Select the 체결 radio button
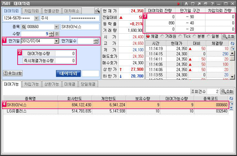 pyautogui.click(x=148, y=36)
